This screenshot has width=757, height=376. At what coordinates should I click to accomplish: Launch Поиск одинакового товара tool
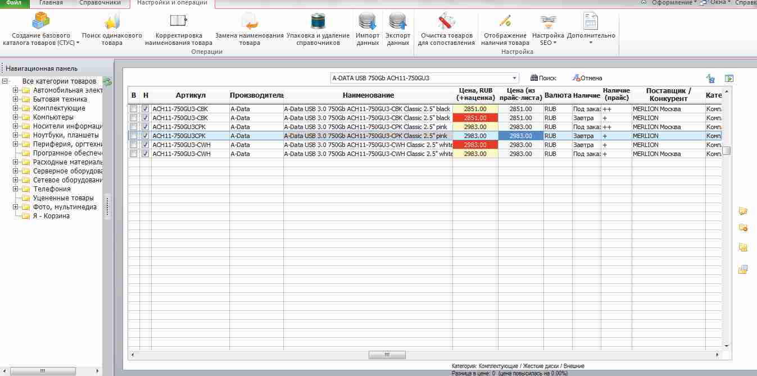point(112,28)
